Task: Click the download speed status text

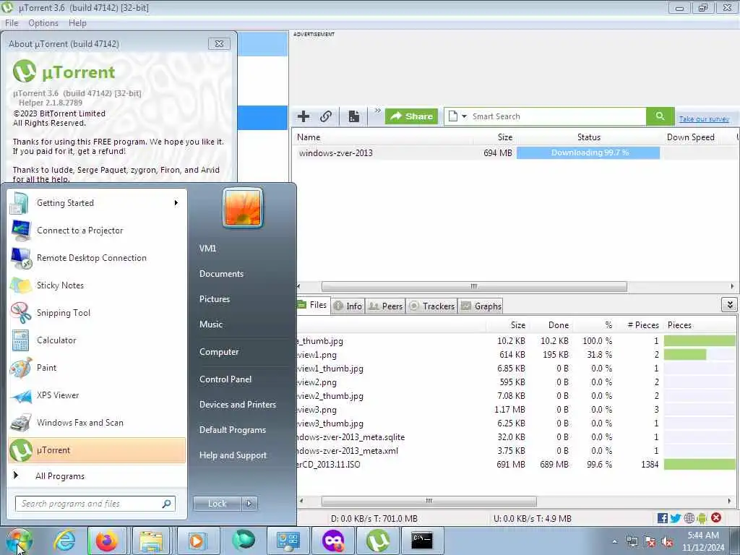Action: coord(374,519)
